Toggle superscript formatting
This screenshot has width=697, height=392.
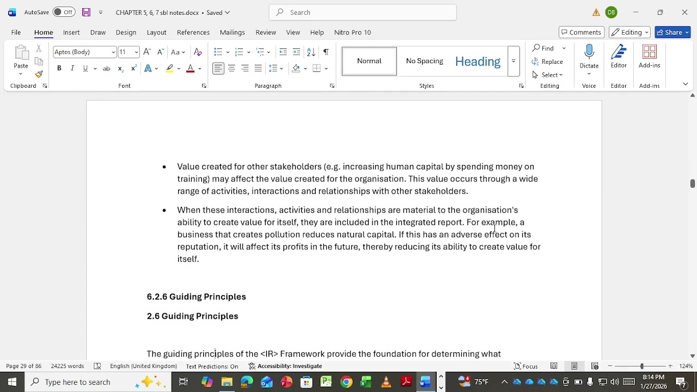click(x=133, y=68)
